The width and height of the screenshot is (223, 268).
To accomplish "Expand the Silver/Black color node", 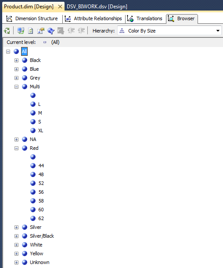I will pyautogui.click(x=16, y=236).
